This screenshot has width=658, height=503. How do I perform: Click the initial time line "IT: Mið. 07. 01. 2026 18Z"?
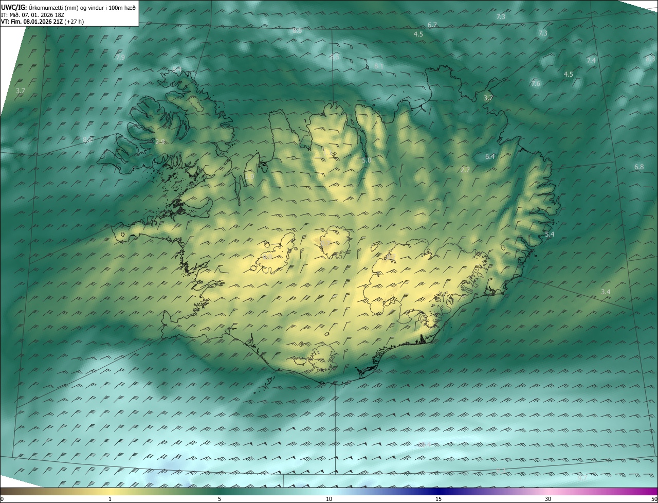tap(32, 14)
